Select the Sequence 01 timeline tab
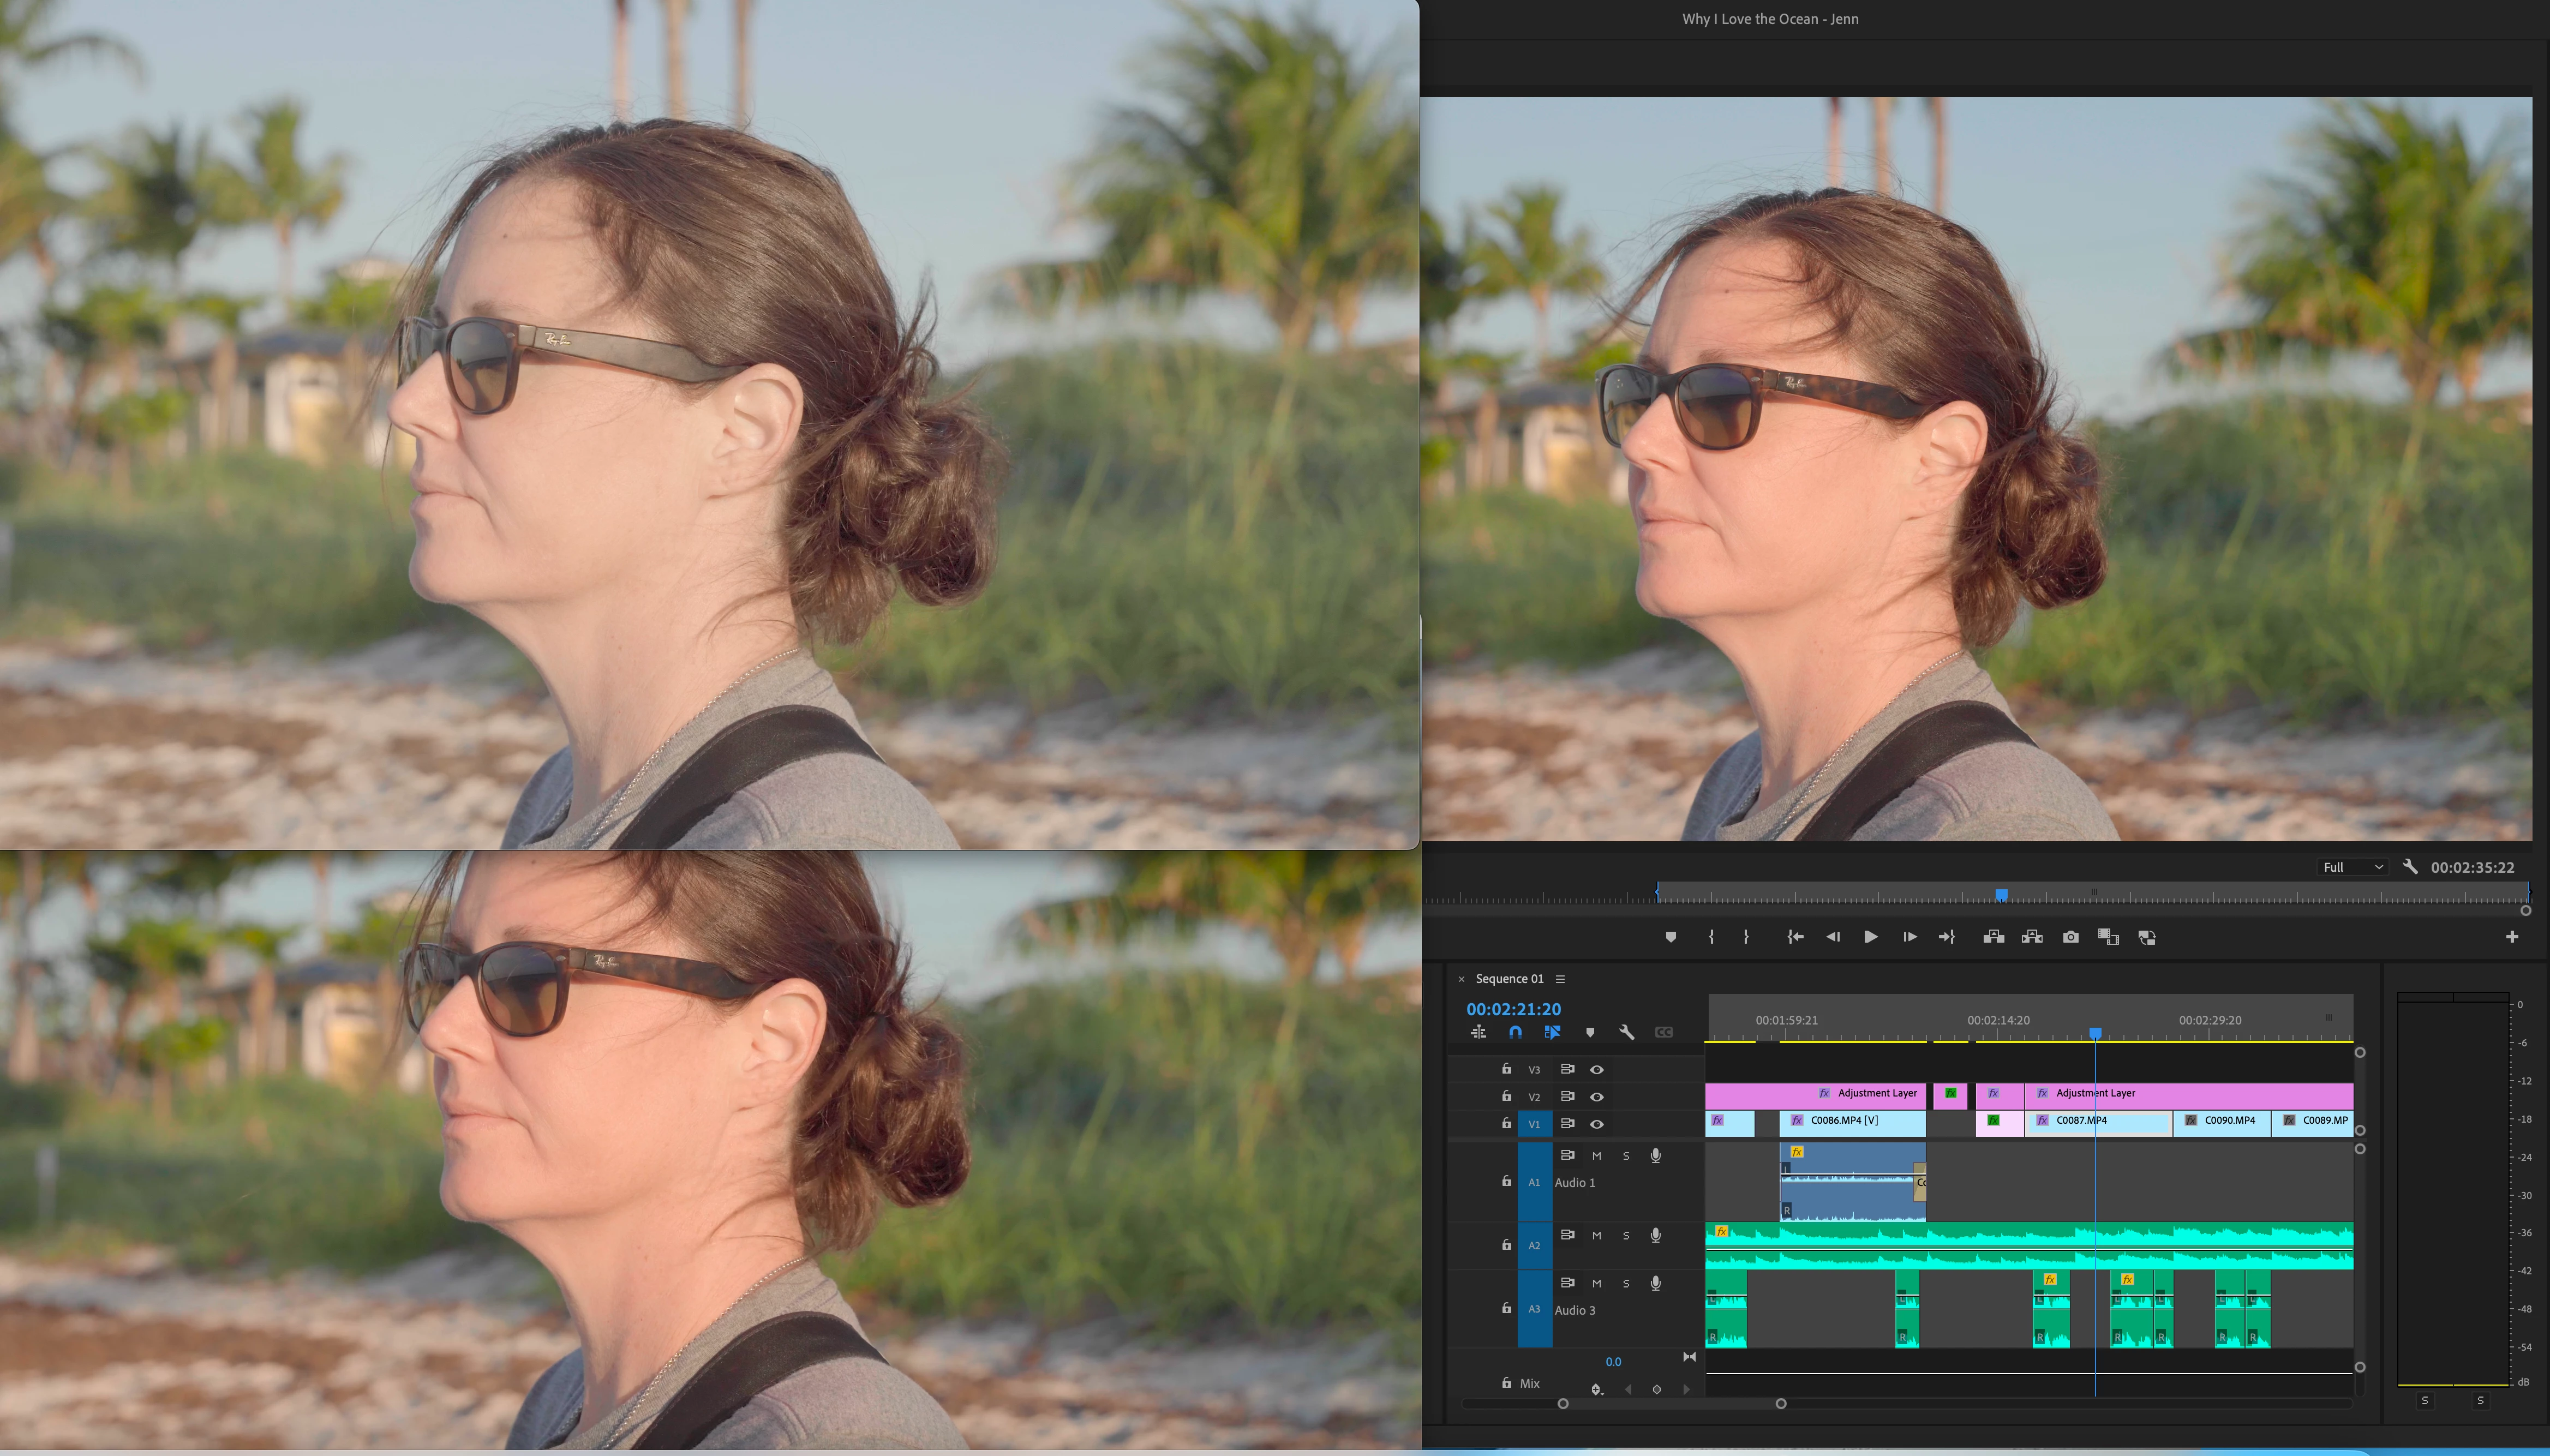2550x1456 pixels. pos(1509,979)
